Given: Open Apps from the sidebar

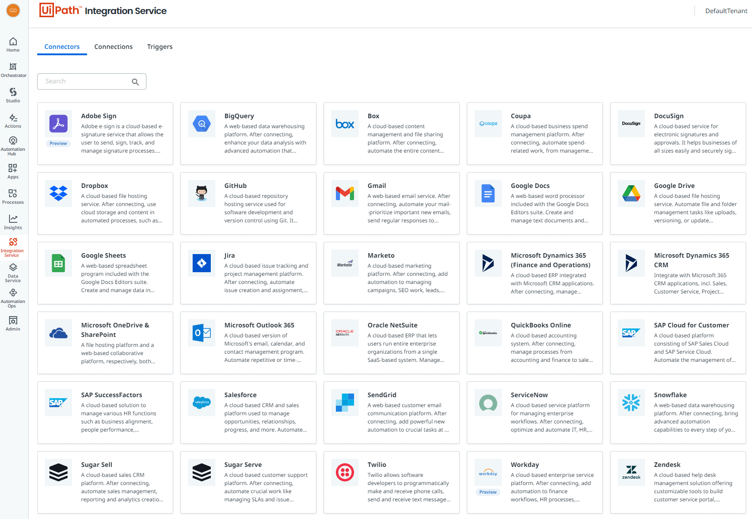Looking at the screenshot, I should coord(13,172).
